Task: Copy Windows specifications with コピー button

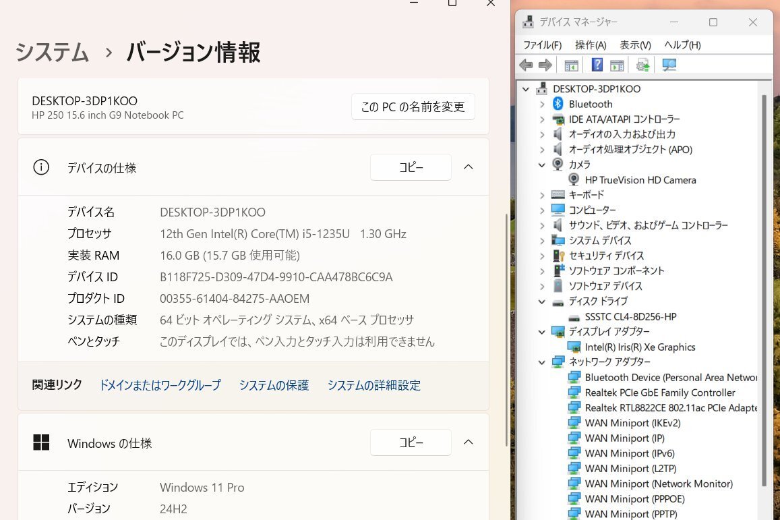Action: [411, 442]
